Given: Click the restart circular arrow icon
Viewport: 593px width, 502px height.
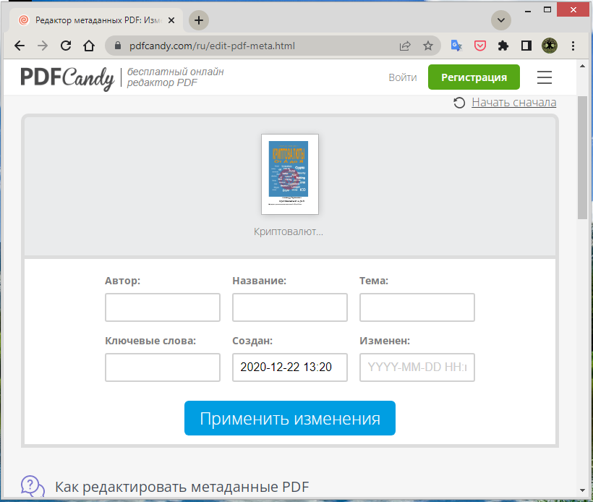Looking at the screenshot, I should point(459,103).
